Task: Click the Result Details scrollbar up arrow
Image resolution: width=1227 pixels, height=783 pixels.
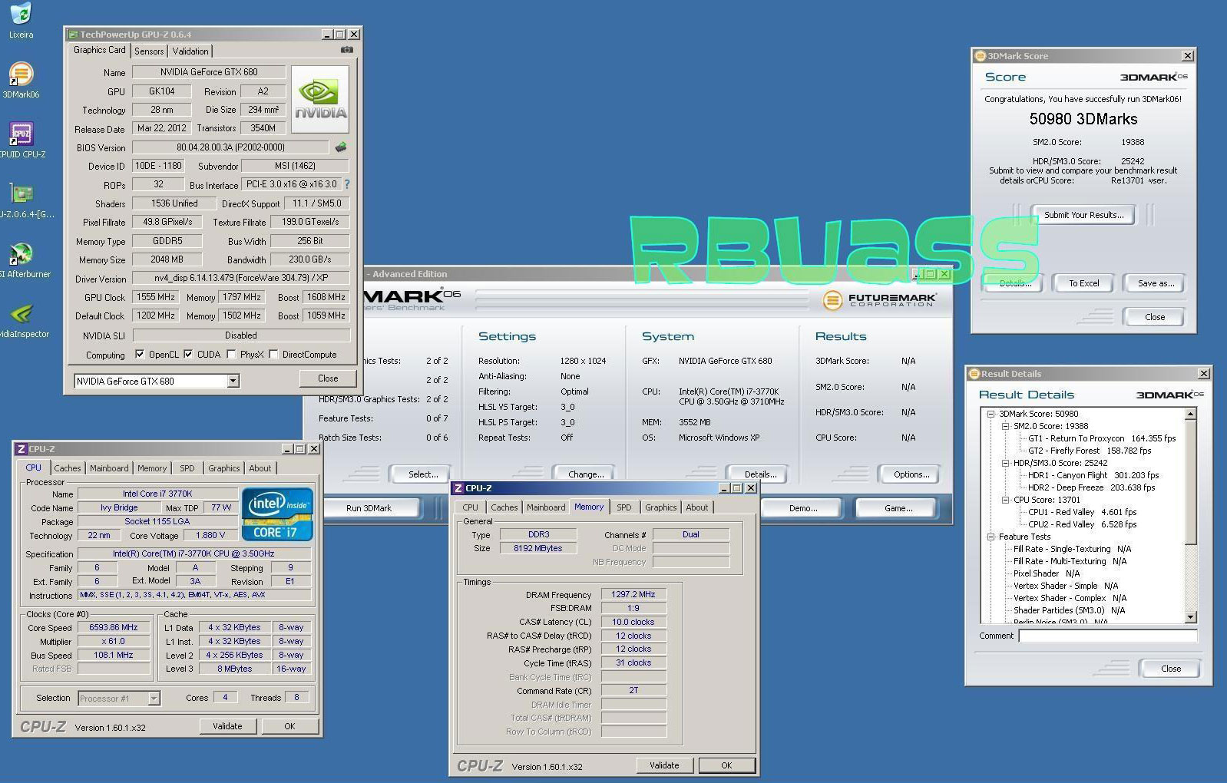Action: [x=1191, y=414]
